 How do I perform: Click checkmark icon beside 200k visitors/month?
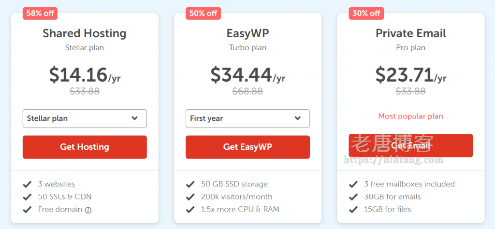[190, 197]
